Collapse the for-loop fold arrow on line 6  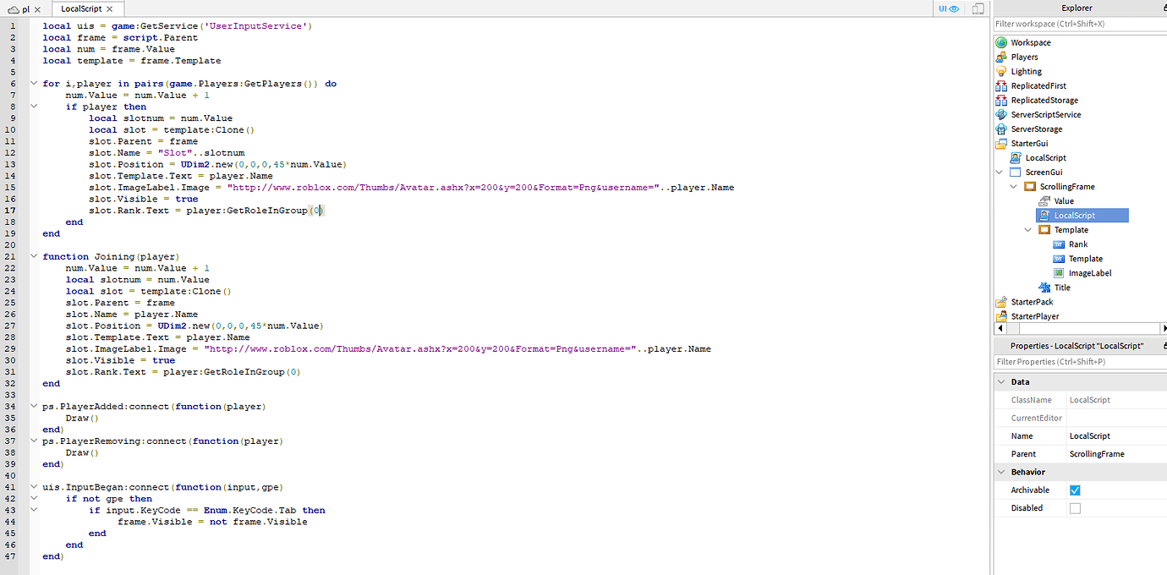coord(34,83)
